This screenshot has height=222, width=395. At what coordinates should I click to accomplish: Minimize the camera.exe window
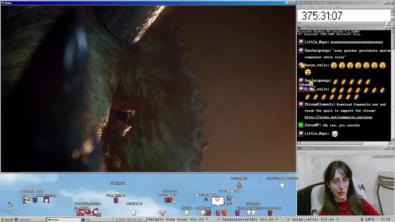(385, 148)
